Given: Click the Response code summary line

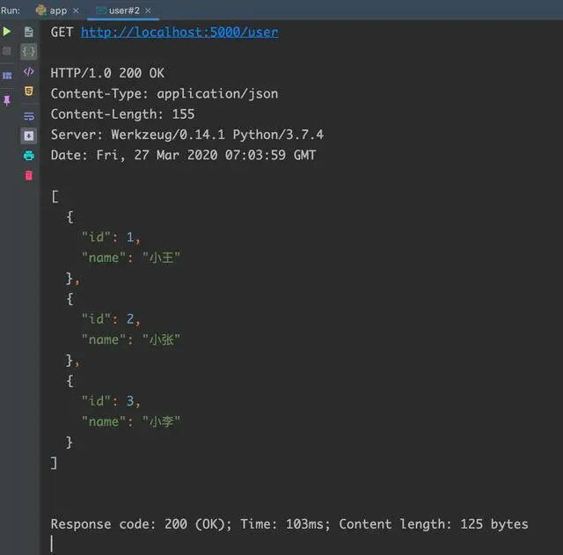Looking at the screenshot, I should tap(289, 524).
